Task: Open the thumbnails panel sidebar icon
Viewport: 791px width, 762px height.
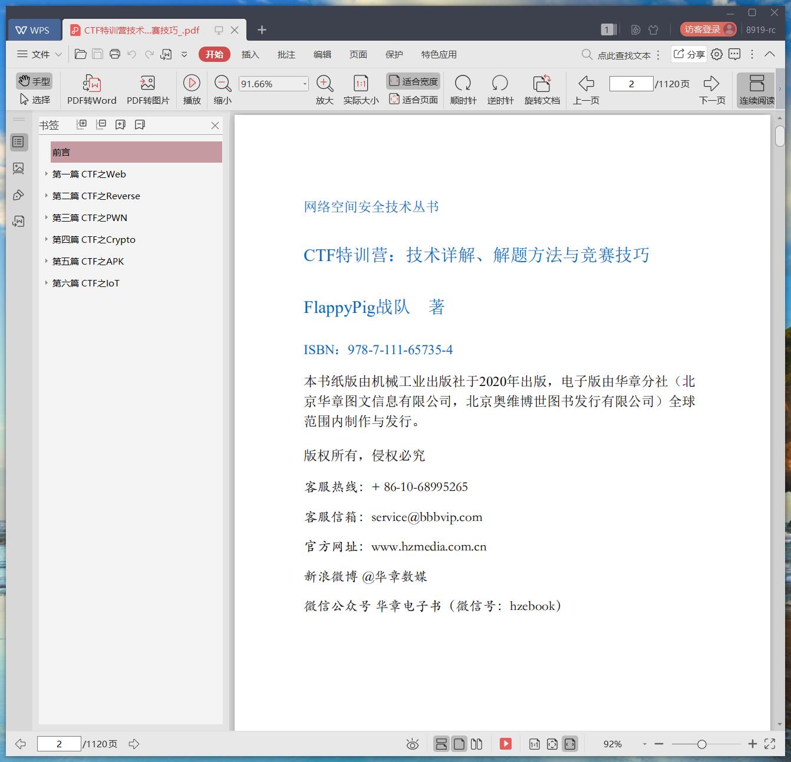Action: (19, 169)
